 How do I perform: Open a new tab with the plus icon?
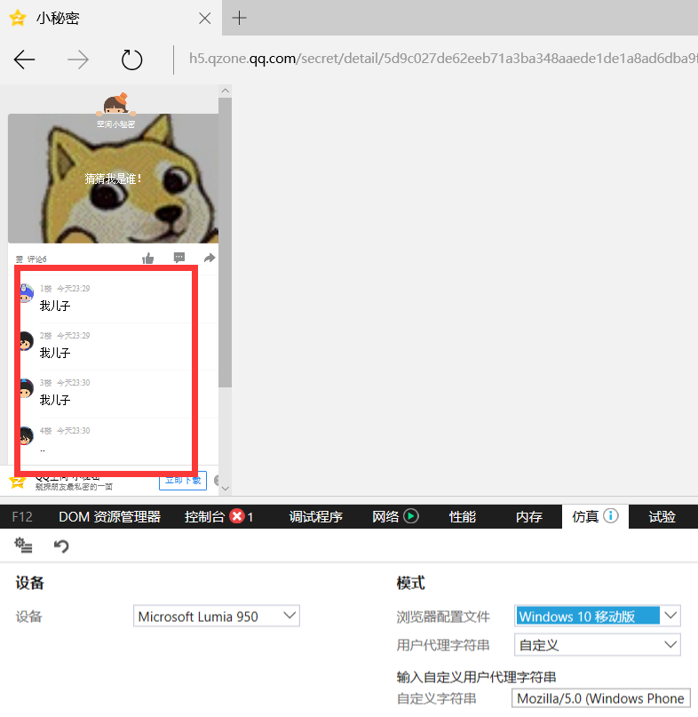pos(239,18)
